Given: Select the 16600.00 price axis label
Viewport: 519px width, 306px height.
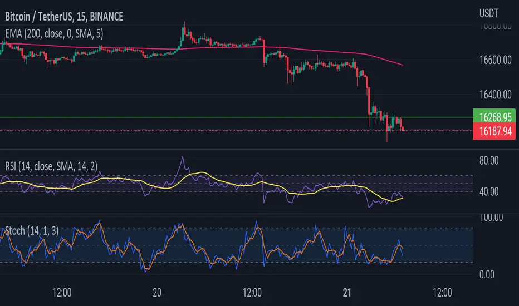Looking at the screenshot, I should point(496,60).
